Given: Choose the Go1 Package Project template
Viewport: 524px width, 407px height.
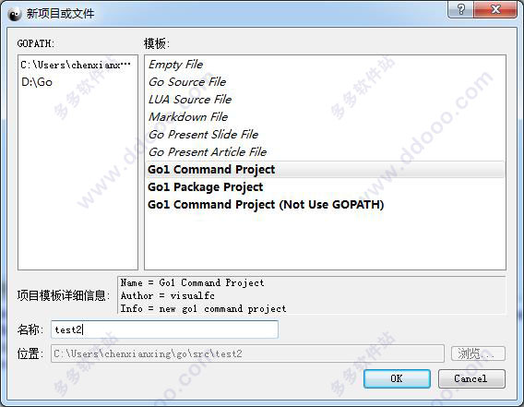Looking at the screenshot, I should (325, 187).
